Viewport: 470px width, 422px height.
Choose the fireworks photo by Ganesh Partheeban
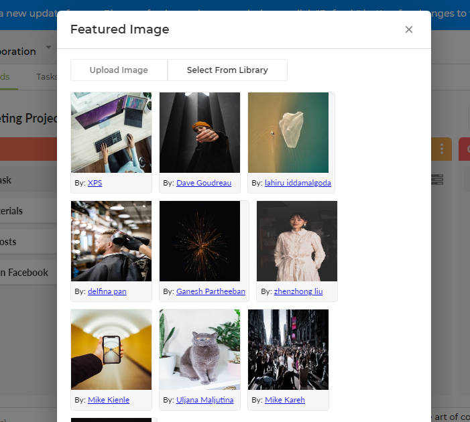tap(200, 240)
